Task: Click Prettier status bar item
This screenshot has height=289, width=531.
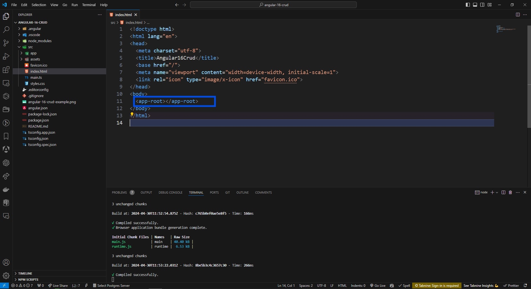Action: tap(511, 286)
